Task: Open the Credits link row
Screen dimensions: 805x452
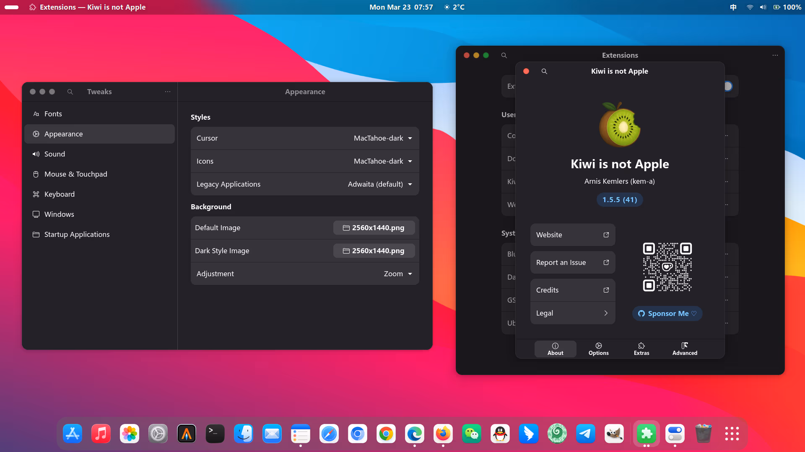Action: pyautogui.click(x=573, y=290)
